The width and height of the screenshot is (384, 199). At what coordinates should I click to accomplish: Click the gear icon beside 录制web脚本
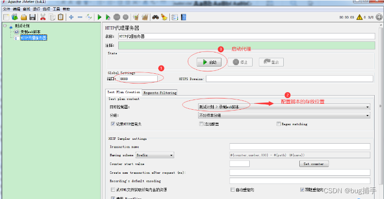coord(17,32)
